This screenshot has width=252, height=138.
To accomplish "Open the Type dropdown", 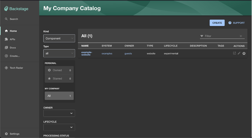I will pyautogui.click(x=59, y=53).
